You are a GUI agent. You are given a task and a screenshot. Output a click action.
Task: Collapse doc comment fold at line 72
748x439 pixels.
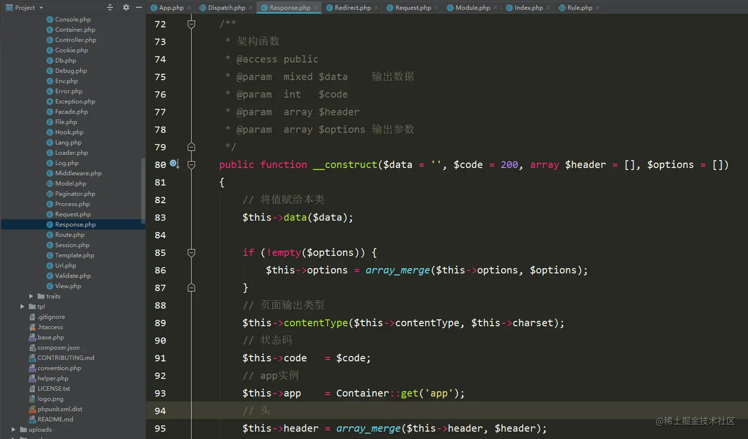pos(191,24)
